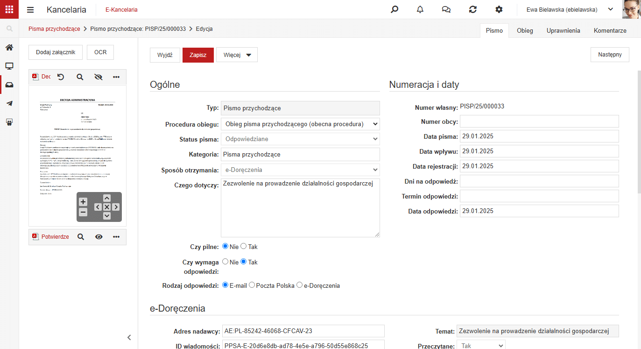Switch to the Komentarze tab
Viewport: 641px width, 349px height.
coord(610,30)
